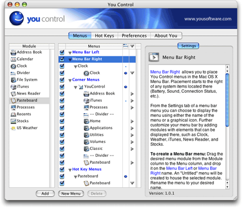Screen dimensions: 242x208
Task: Open the Preferences tab
Action: [134, 36]
